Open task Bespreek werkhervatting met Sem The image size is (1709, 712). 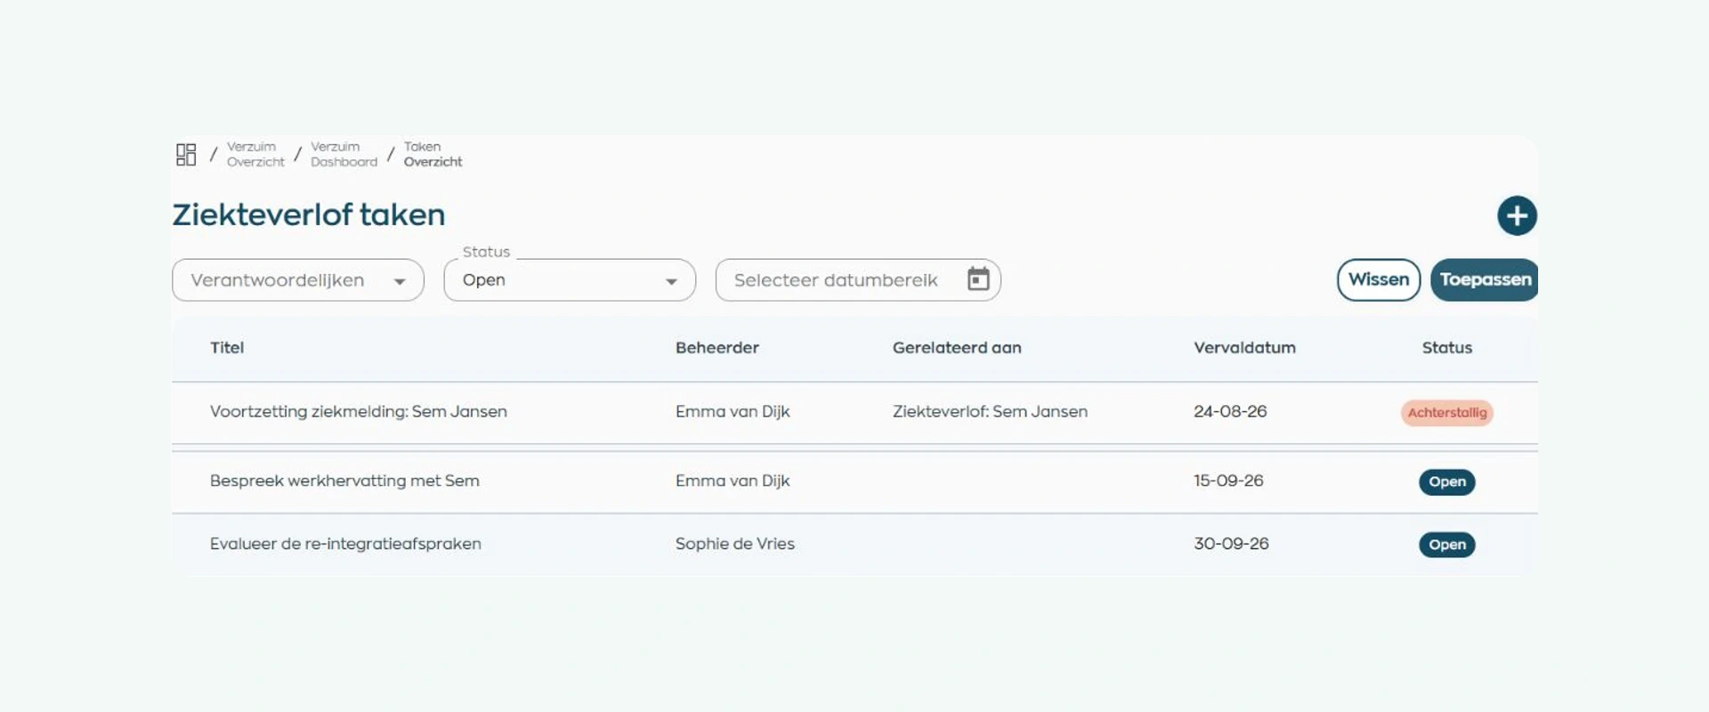pos(344,481)
